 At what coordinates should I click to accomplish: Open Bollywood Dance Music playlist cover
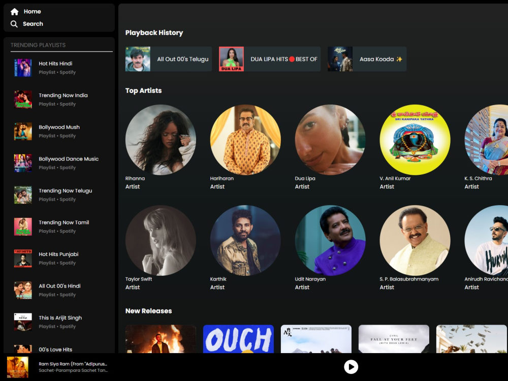tap(23, 163)
